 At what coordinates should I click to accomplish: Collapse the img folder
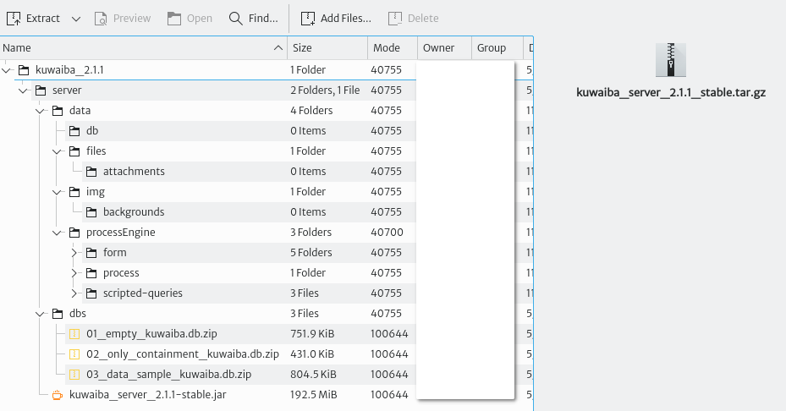coord(58,192)
